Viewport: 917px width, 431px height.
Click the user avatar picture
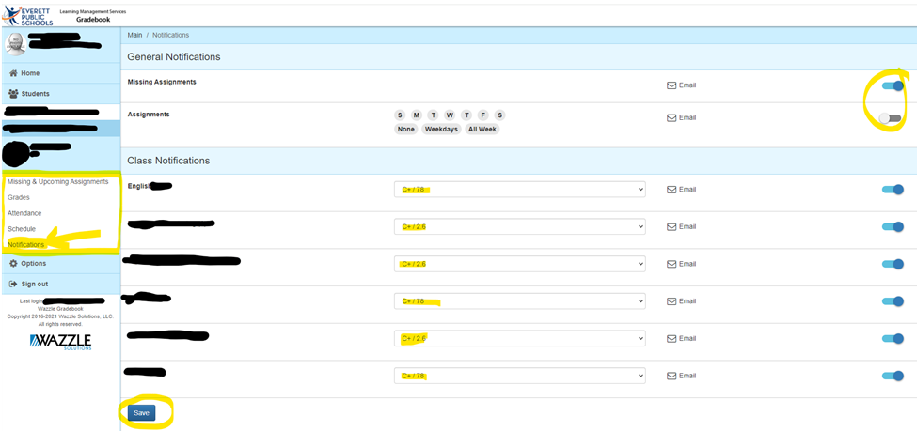pyautogui.click(x=17, y=43)
